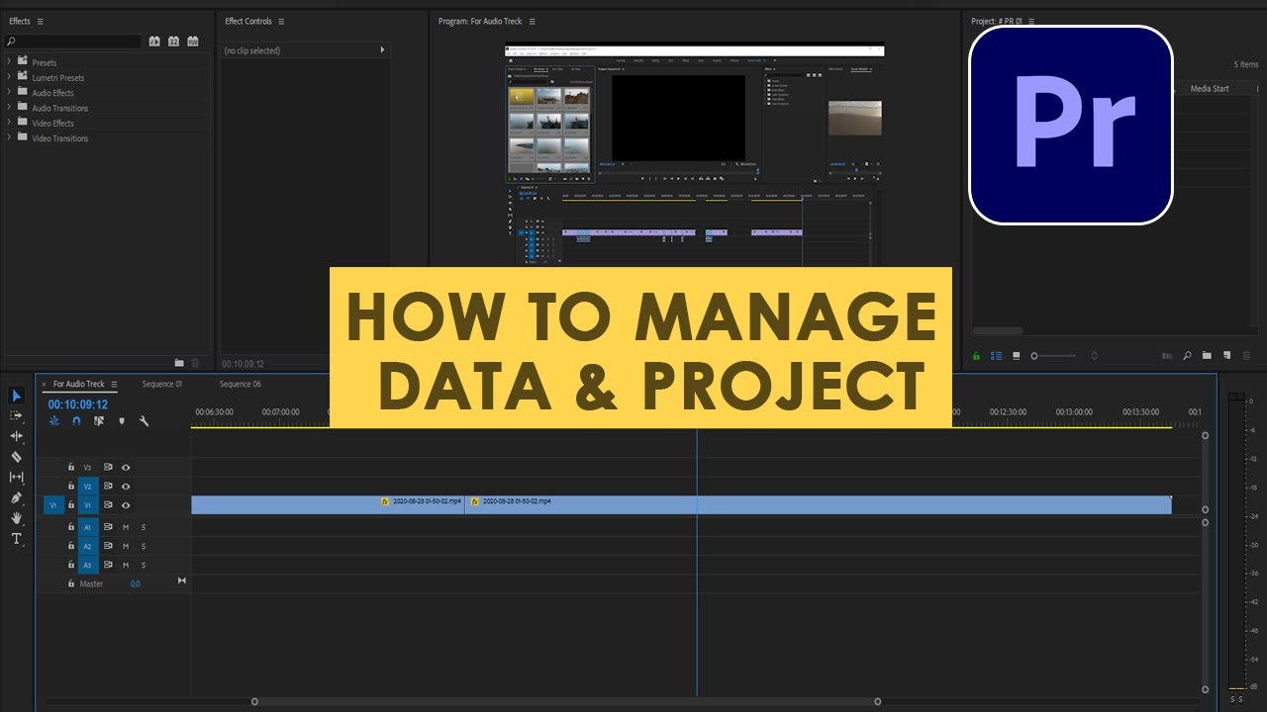The height and width of the screenshot is (712, 1267).
Task: Toggle V2 track targeting button
Action: tap(87, 487)
